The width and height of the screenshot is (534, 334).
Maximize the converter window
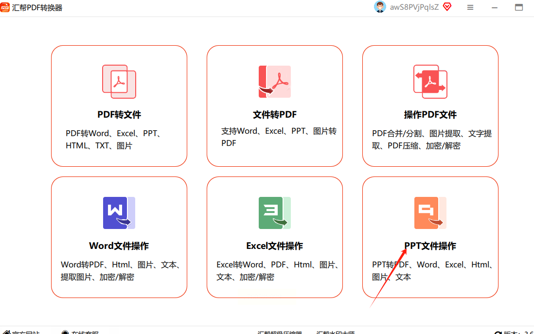(519, 8)
